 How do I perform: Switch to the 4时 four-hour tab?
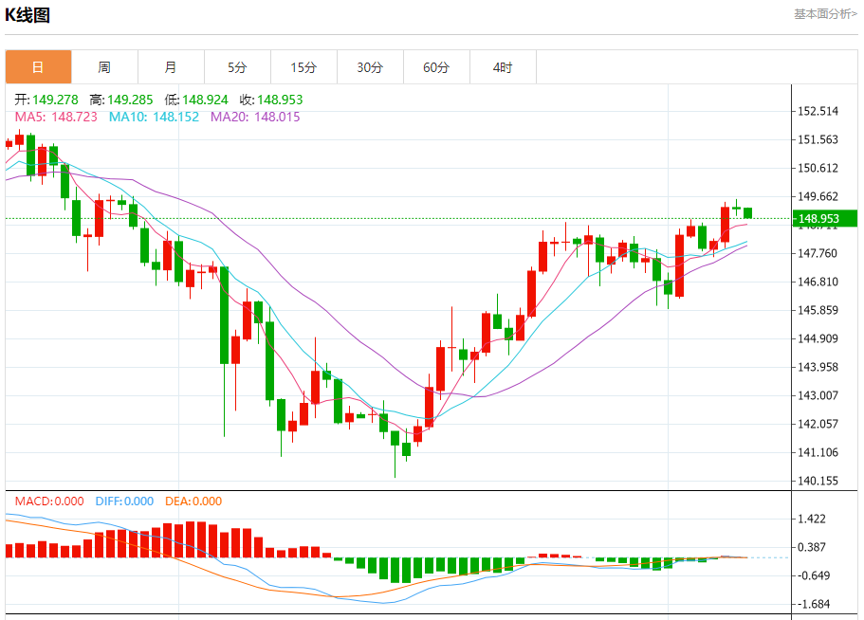pyautogui.click(x=503, y=67)
